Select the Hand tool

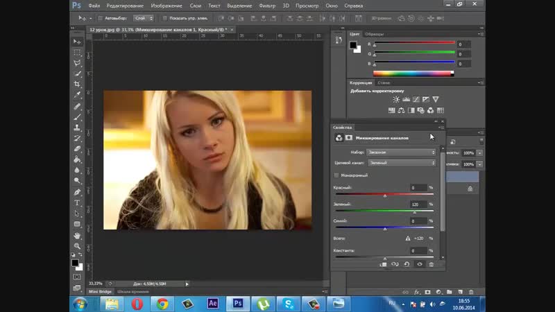[x=77, y=235]
